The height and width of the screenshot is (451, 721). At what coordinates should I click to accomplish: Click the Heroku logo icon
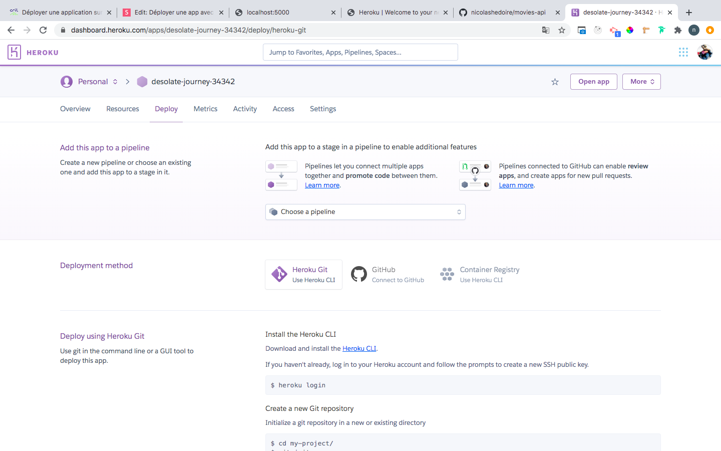tap(14, 52)
